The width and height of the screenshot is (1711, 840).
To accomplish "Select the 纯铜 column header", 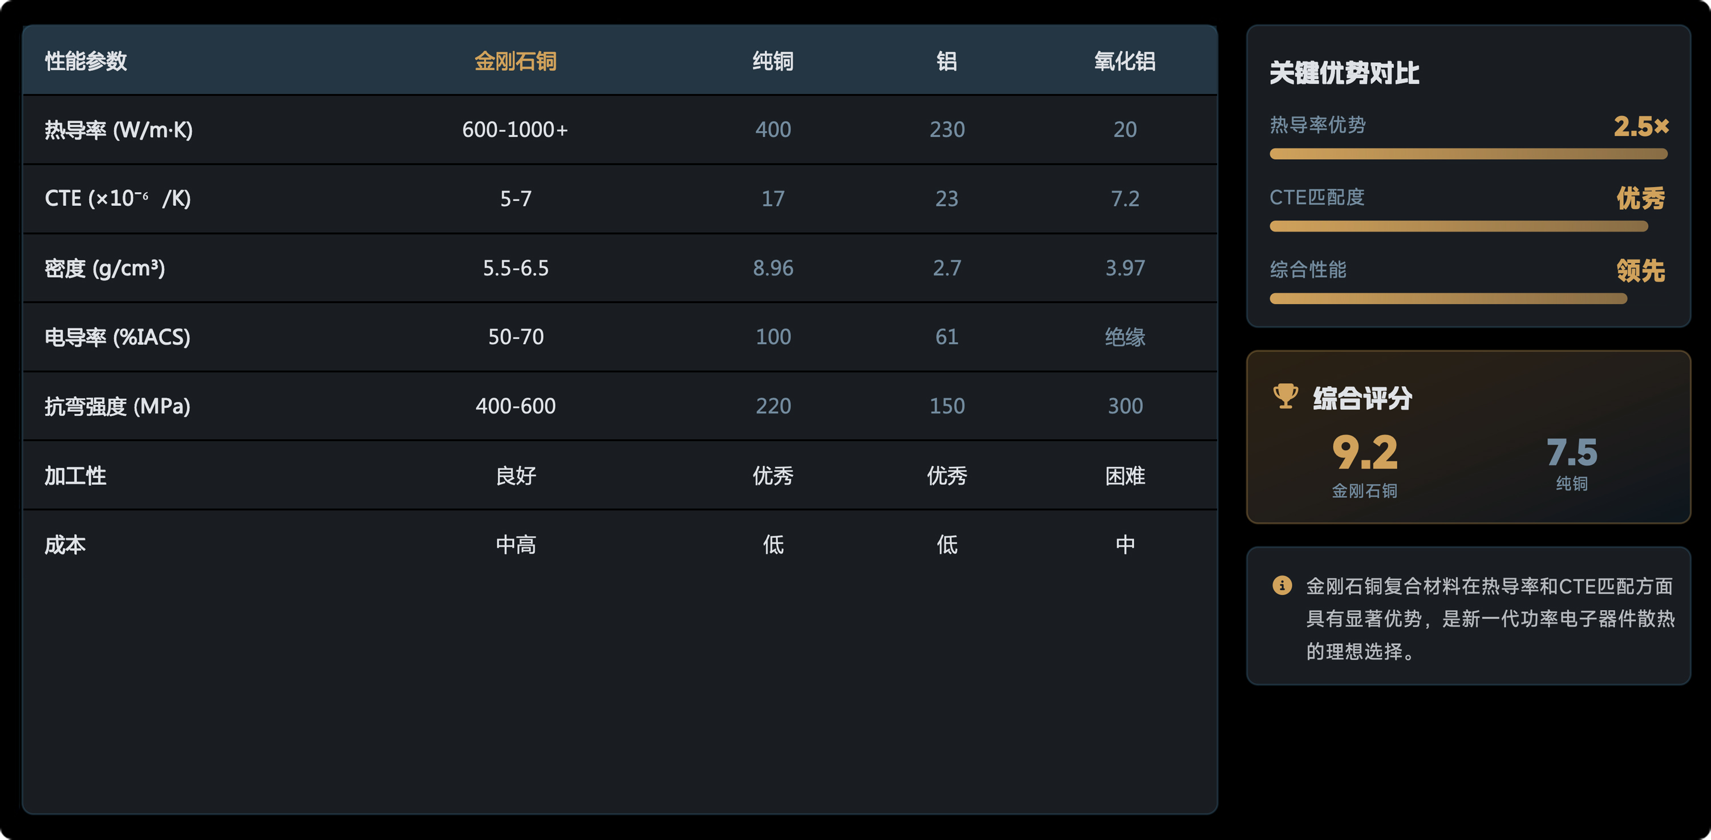I will click(x=773, y=61).
